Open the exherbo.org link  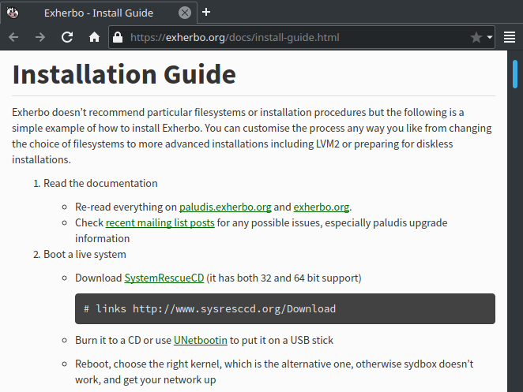pos(322,207)
